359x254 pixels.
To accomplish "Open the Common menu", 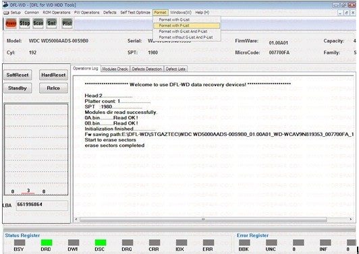I will 32,13.
